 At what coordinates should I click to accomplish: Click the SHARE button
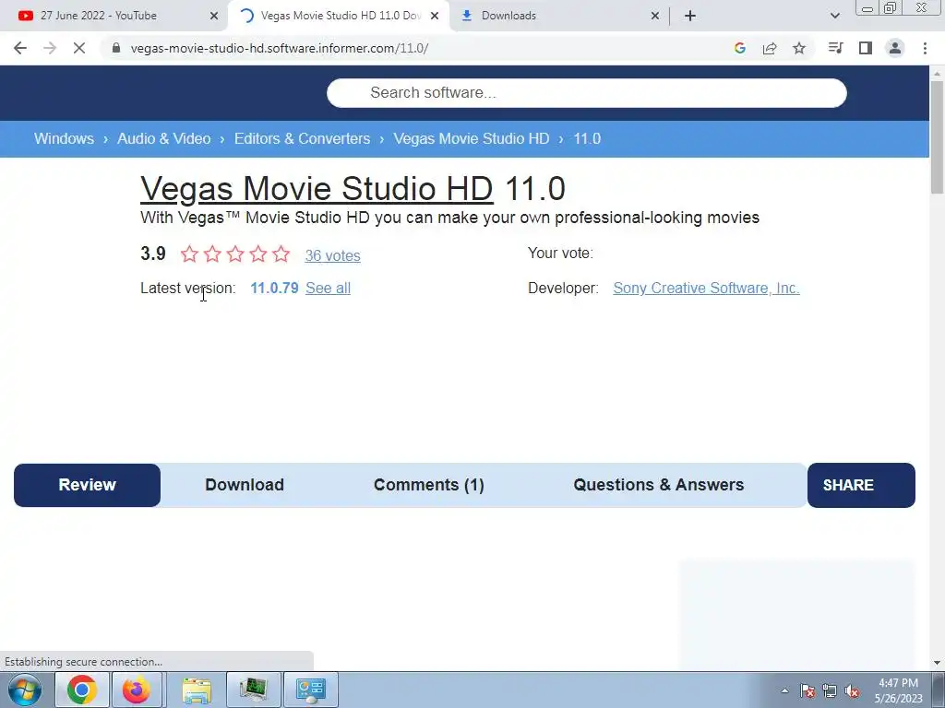861,485
